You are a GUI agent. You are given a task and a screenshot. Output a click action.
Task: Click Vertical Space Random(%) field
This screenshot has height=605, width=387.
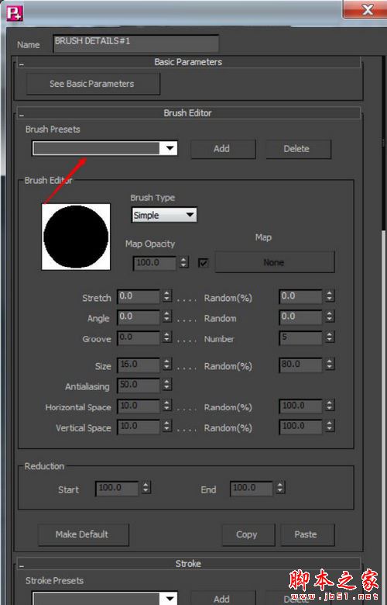(300, 427)
